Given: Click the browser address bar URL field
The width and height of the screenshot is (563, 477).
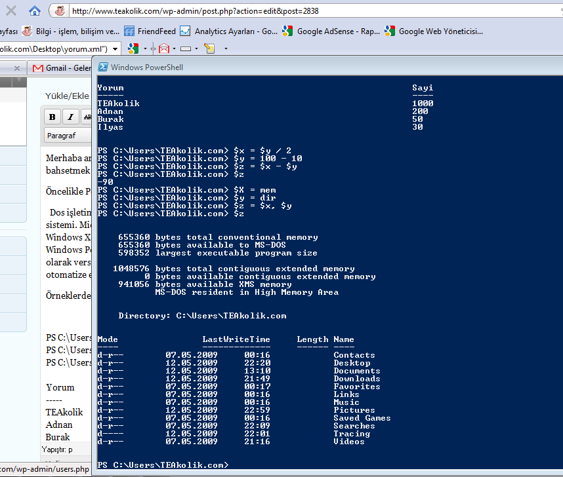Looking at the screenshot, I should tap(316, 11).
